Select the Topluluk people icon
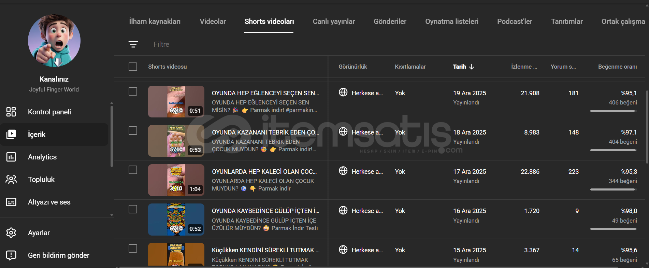649x268 pixels. point(11,179)
